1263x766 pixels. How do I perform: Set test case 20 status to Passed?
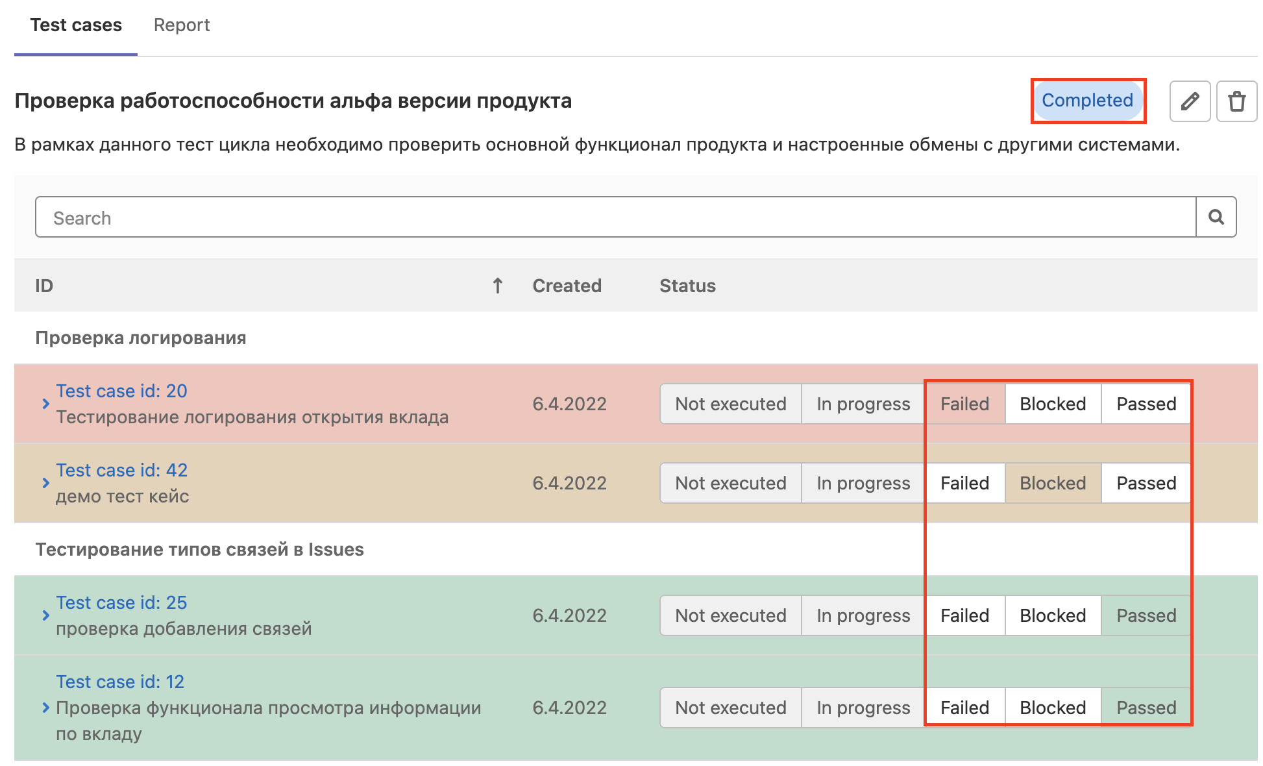[1146, 404]
